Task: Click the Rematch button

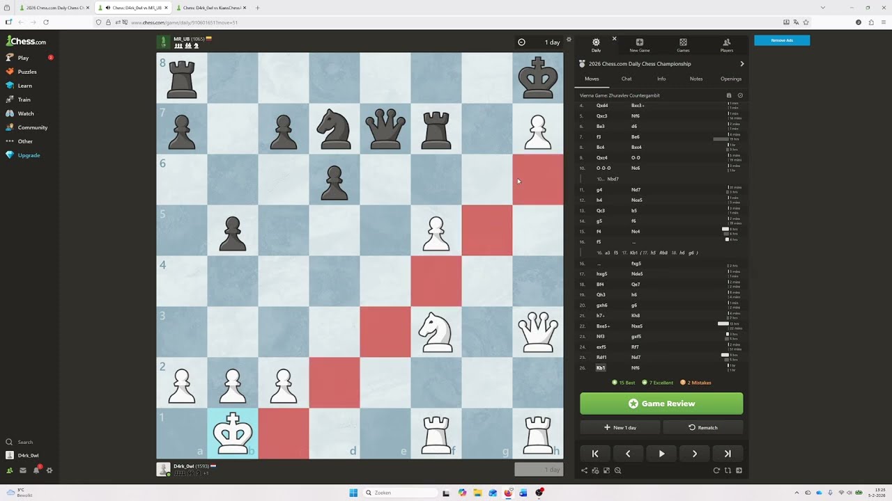Action: [x=702, y=427]
